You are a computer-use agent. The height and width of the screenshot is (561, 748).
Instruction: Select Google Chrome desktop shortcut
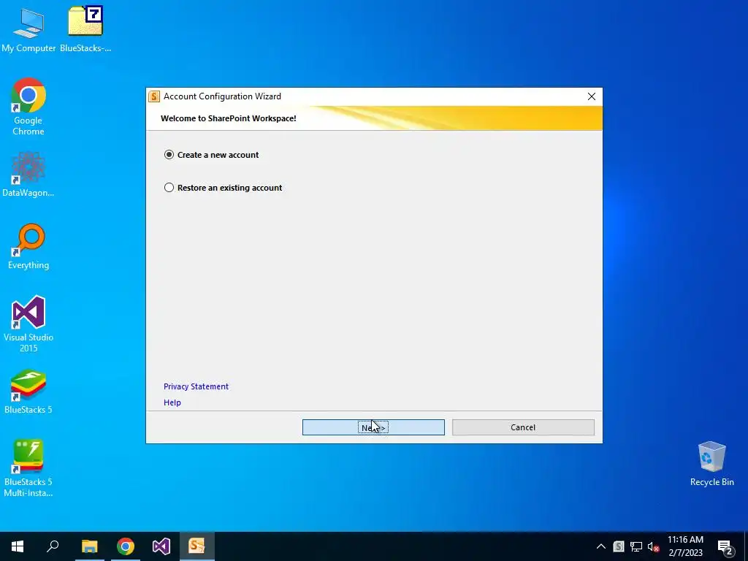[28, 107]
